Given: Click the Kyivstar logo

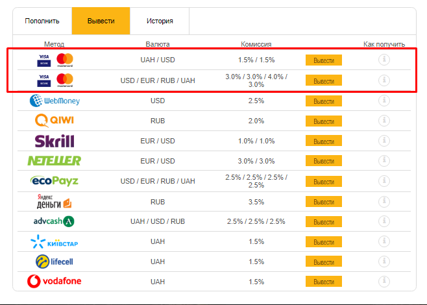Looking at the screenshot, I should 55,242.
